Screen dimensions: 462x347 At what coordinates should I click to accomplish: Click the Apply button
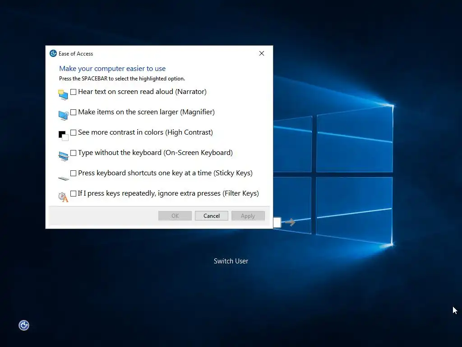click(x=248, y=216)
